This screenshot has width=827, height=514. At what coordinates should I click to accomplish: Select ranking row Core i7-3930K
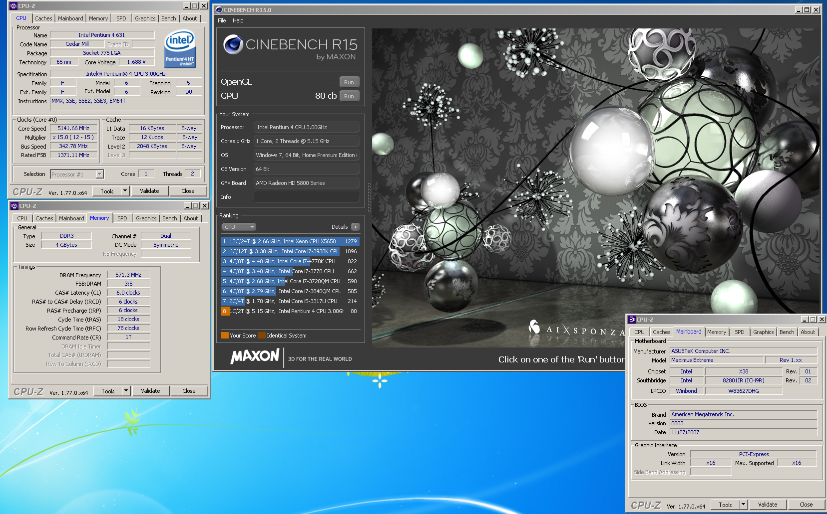290,251
